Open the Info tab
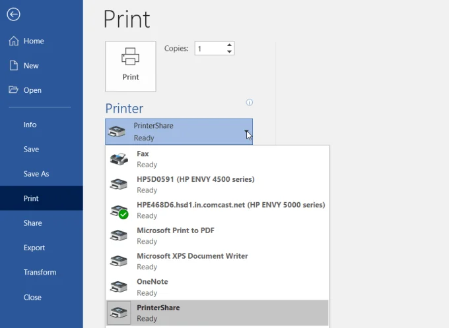 (x=42, y=124)
